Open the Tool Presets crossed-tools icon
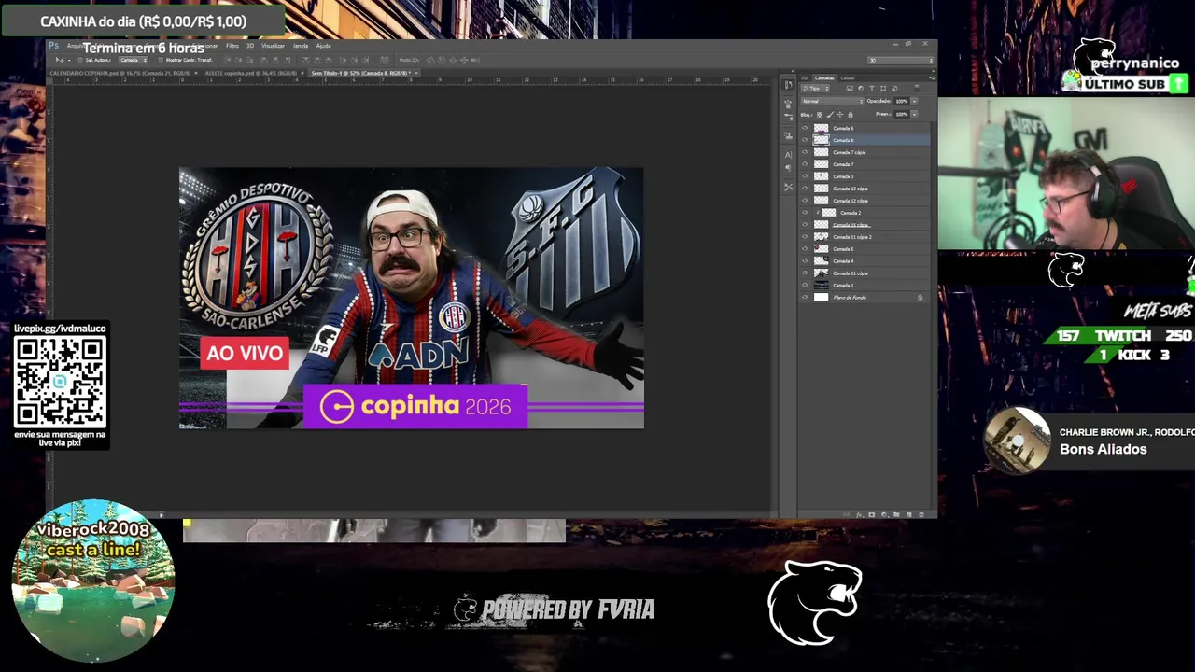This screenshot has width=1195, height=672. 789,187
